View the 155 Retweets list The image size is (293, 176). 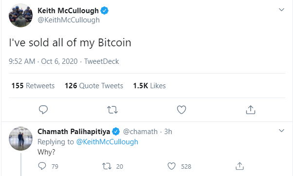[33, 86]
